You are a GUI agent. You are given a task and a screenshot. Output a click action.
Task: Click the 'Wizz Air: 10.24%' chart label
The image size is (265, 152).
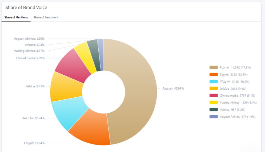[34, 118]
